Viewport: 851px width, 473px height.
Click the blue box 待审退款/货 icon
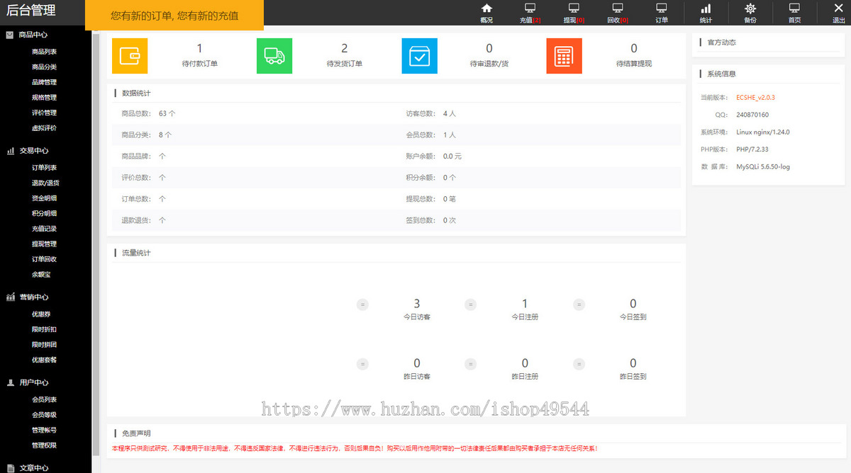420,56
